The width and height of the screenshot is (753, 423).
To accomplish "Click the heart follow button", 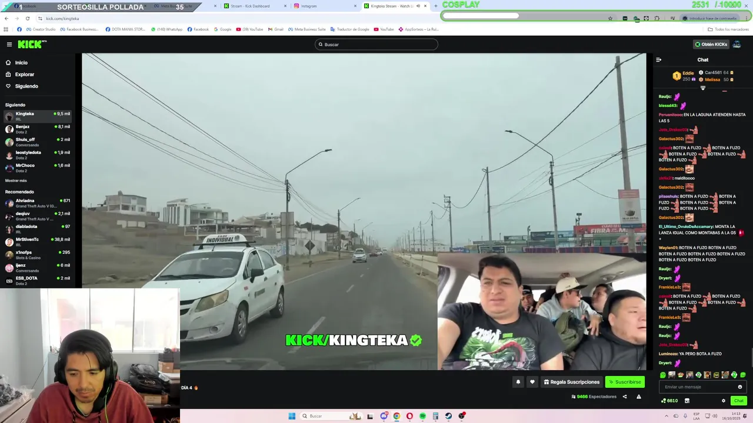I will pyautogui.click(x=532, y=382).
